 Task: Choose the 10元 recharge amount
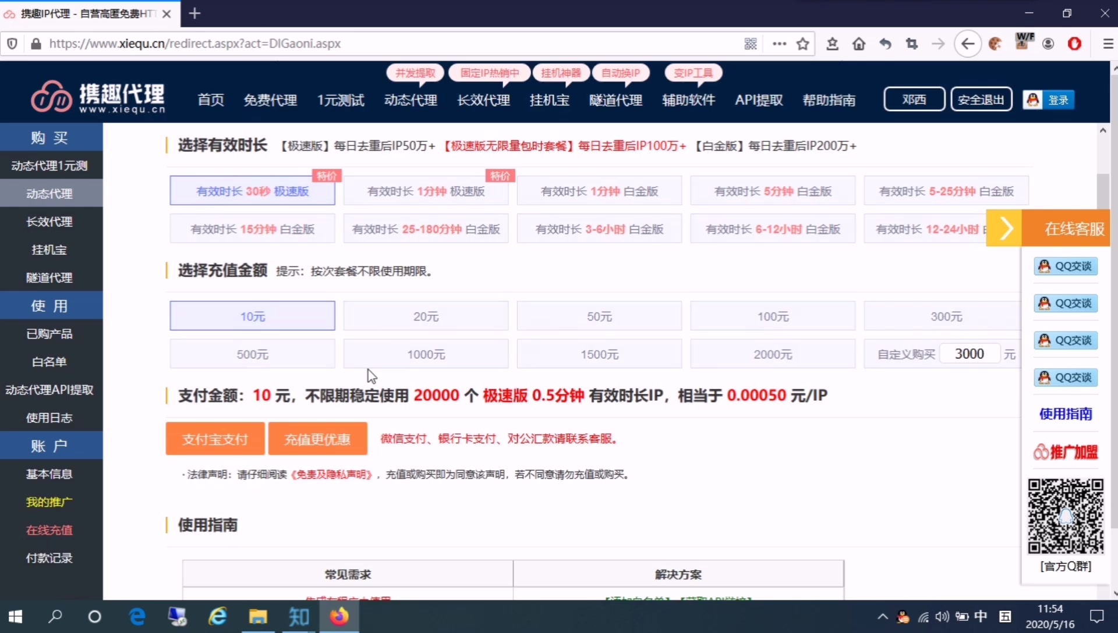pos(252,316)
